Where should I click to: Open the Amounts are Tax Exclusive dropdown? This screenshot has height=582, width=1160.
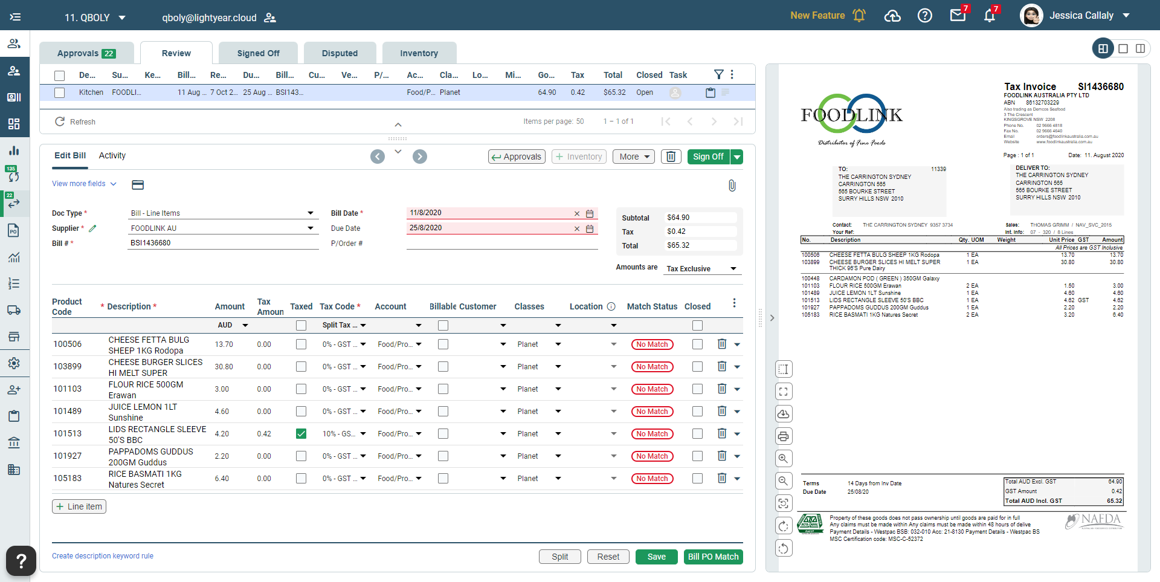[x=702, y=268]
